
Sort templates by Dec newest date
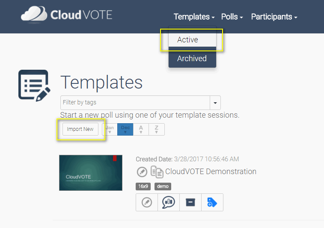[125, 129]
